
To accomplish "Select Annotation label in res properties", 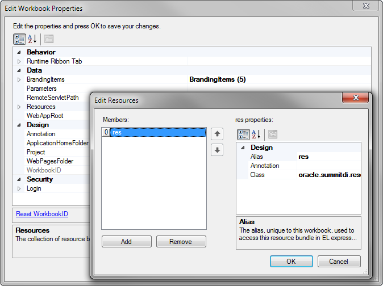I will pyautogui.click(x=265, y=166).
